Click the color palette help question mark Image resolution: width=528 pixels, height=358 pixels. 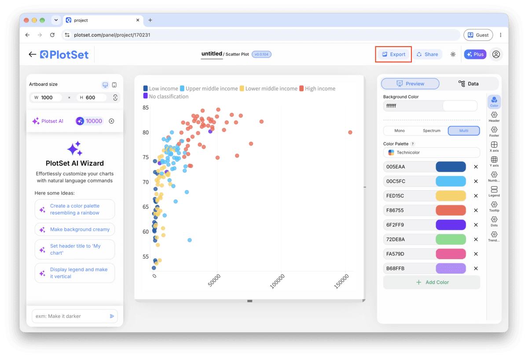click(413, 144)
